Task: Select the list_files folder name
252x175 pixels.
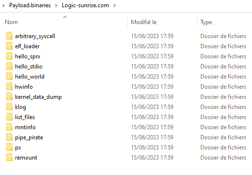Action: coord(25,117)
